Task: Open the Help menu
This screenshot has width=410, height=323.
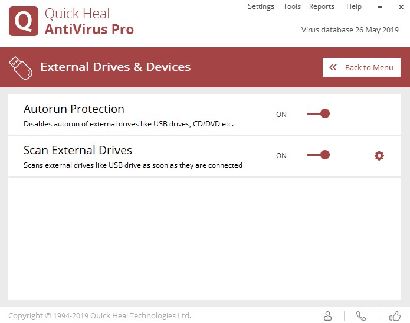Action: pos(354,6)
